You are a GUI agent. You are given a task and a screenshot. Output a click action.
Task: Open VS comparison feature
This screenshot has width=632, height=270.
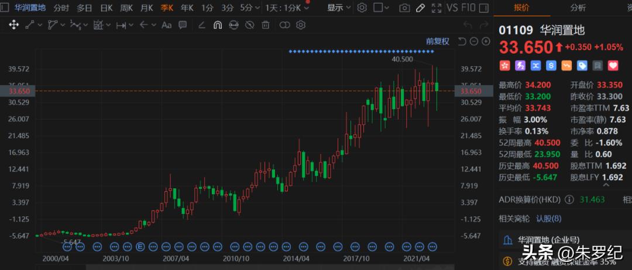click(452, 8)
